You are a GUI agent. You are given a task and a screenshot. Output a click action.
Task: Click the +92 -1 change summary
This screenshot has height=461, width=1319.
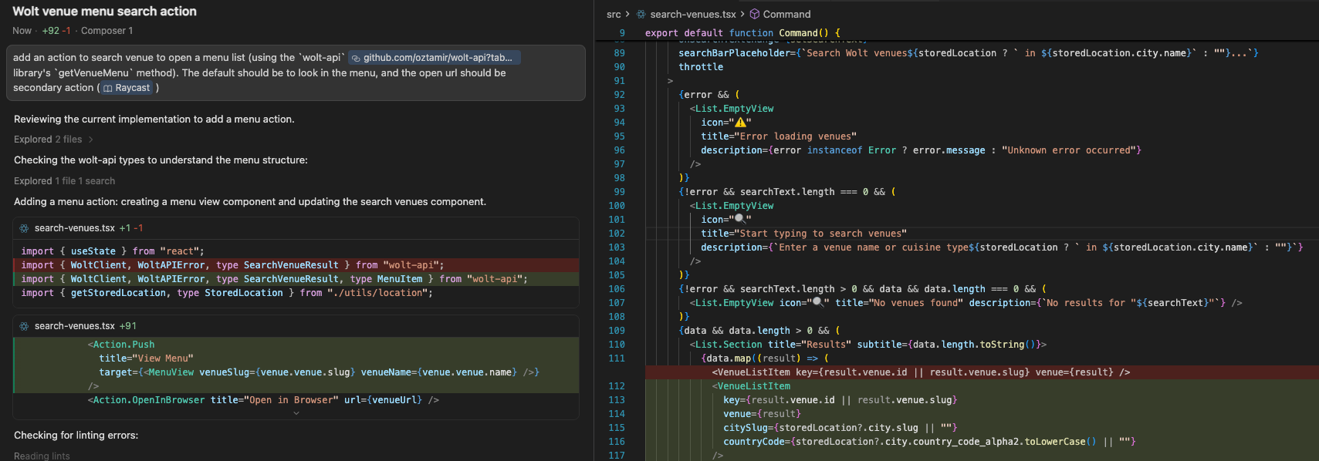[x=56, y=31]
